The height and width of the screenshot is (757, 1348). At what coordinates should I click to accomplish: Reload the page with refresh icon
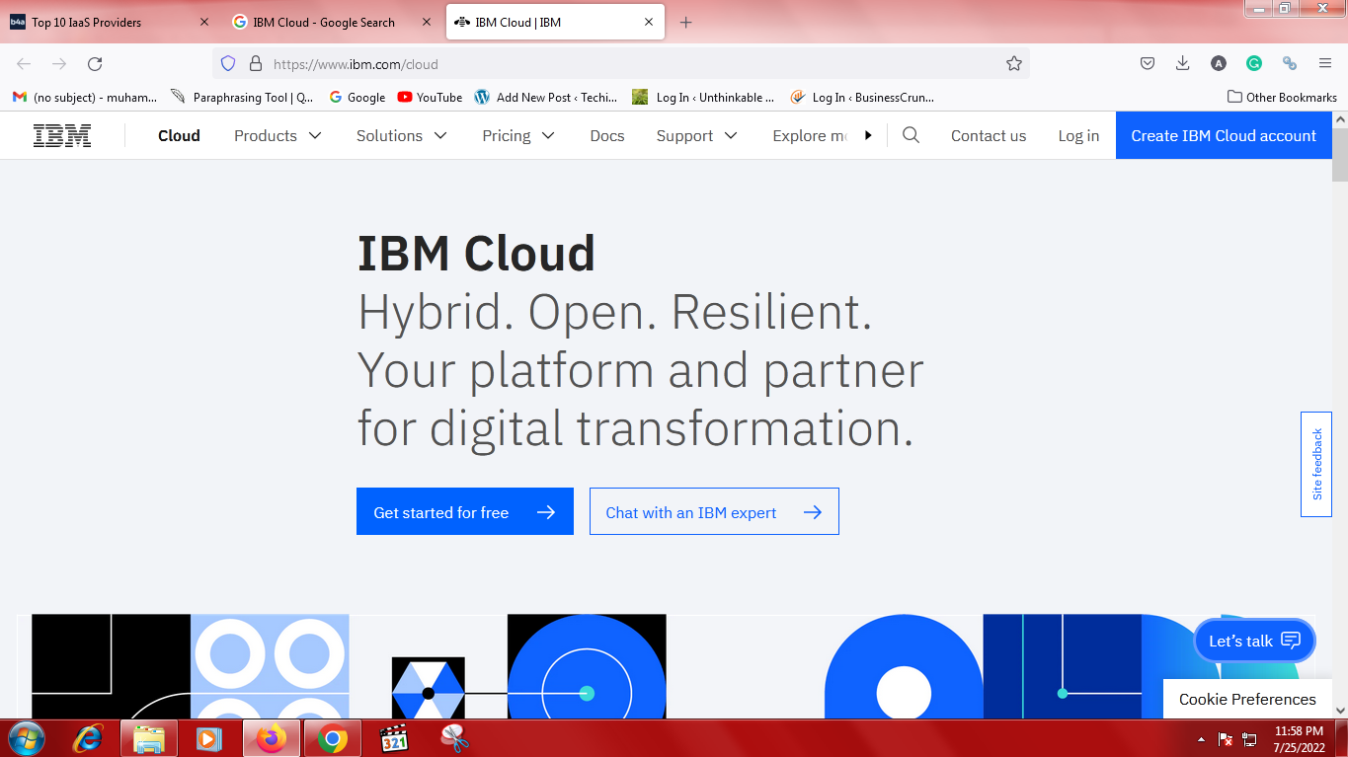coord(95,63)
